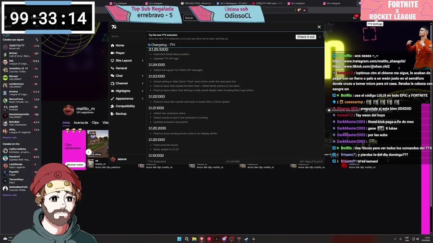The height and width of the screenshot is (243, 433).
Task: Open the Inicio tab on matito_m channel
Action: [66, 123]
